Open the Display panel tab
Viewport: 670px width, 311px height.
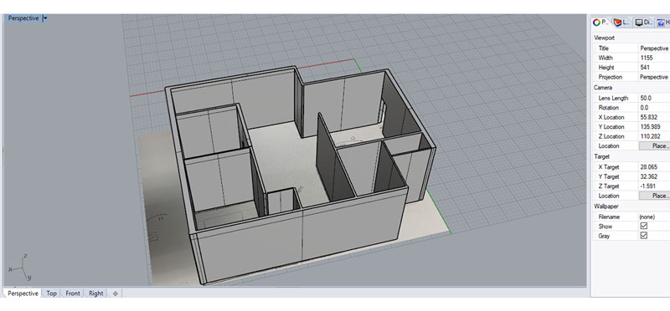[x=643, y=23]
